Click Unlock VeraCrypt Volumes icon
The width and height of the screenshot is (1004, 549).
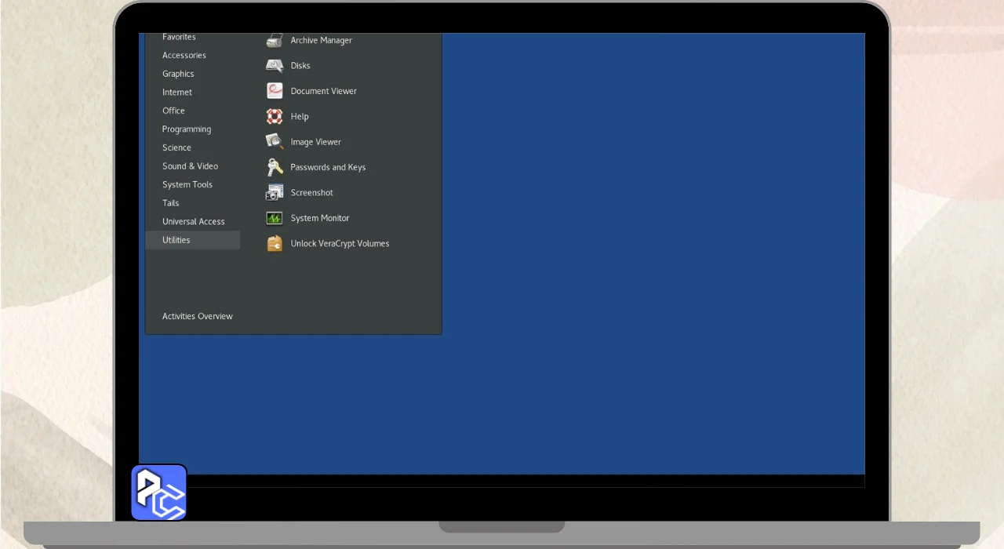[x=275, y=244]
